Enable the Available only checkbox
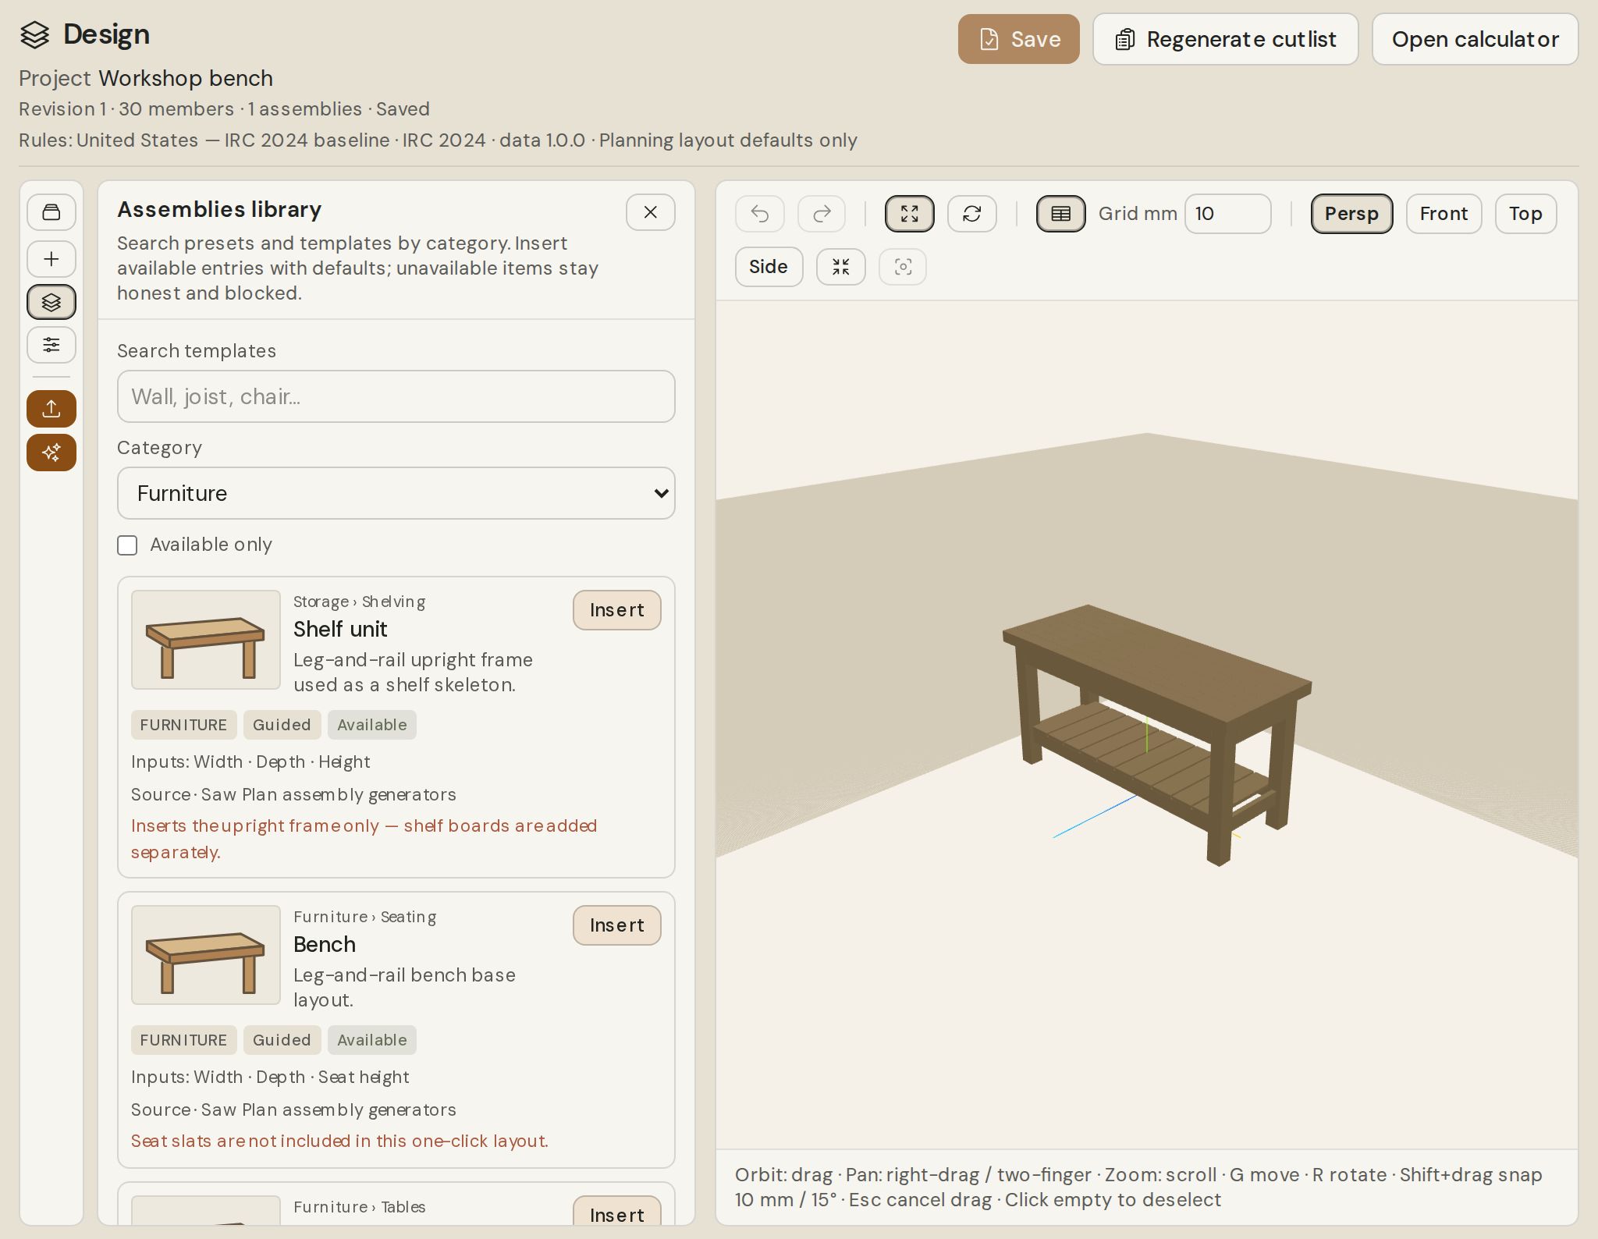The width and height of the screenshot is (1598, 1239). 127,545
